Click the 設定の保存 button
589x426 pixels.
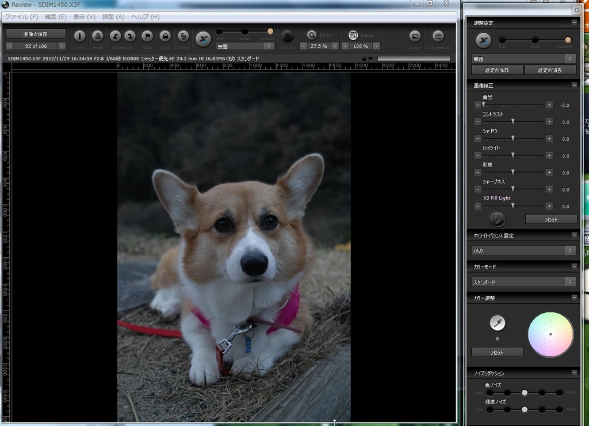[x=497, y=70]
